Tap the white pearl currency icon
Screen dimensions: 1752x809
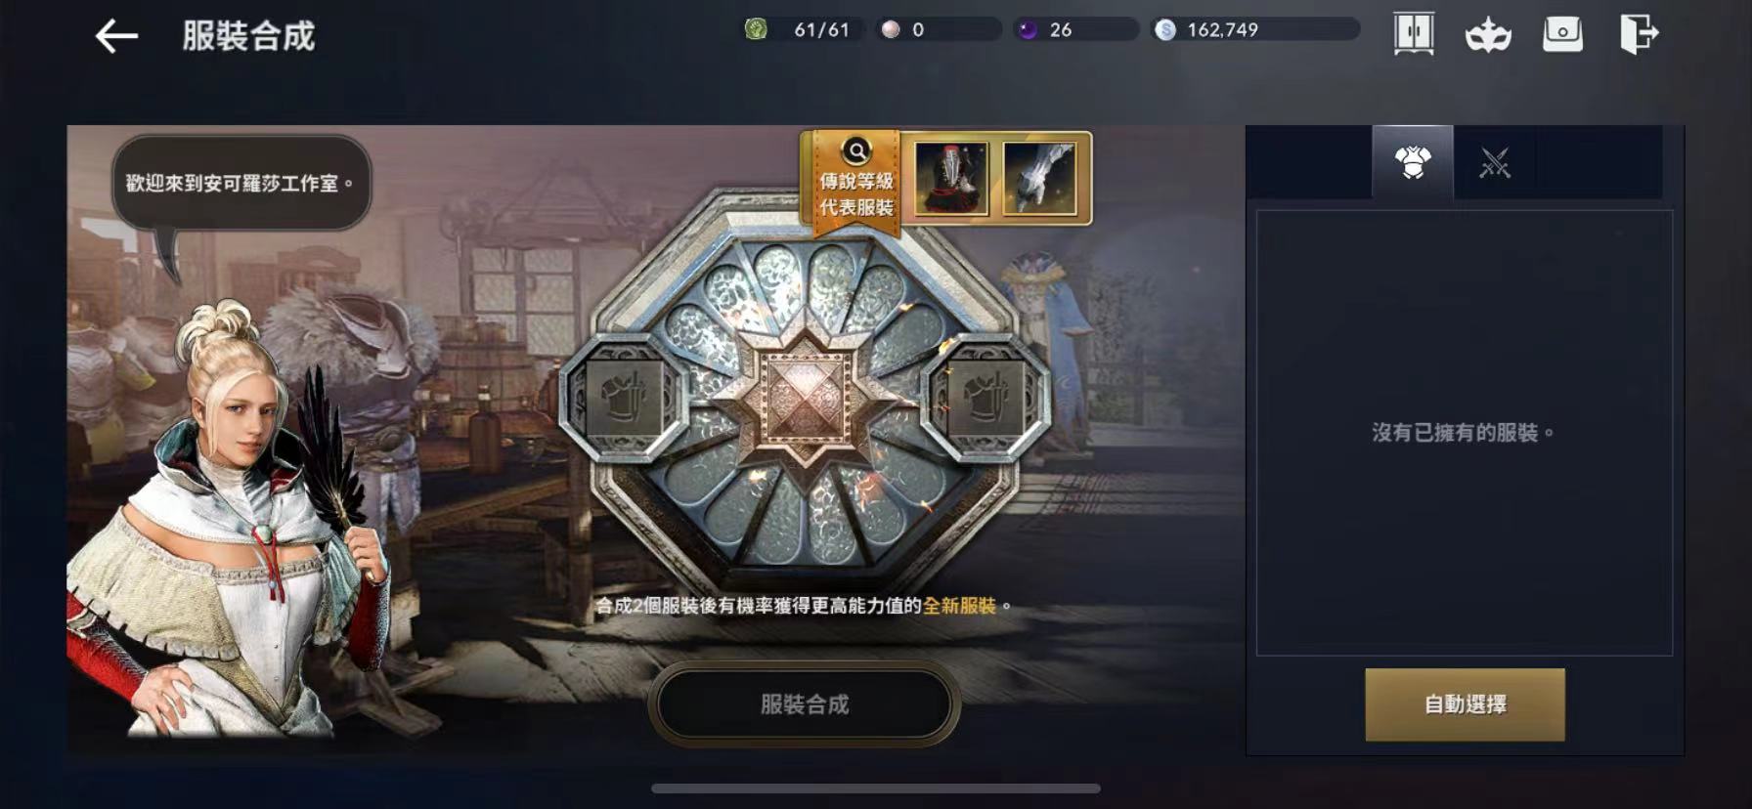click(x=890, y=29)
